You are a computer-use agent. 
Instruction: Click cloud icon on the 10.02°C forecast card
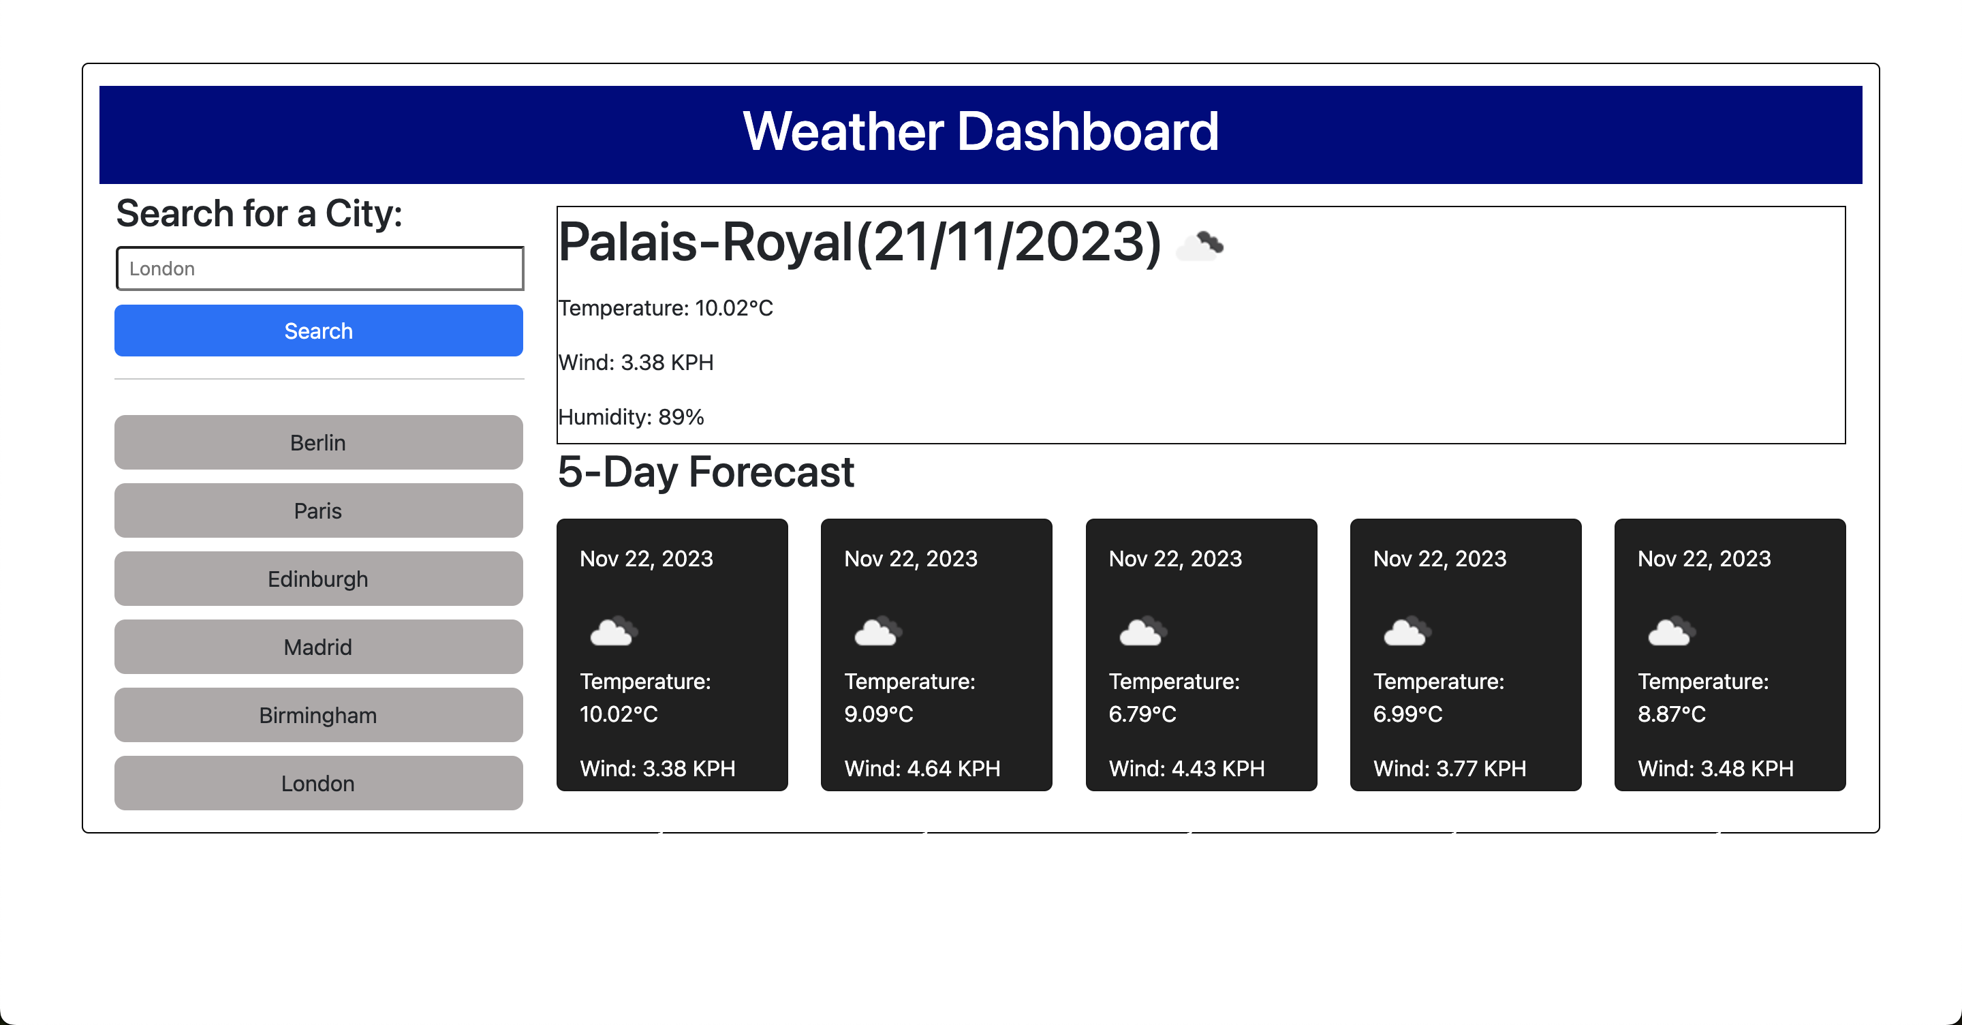(x=614, y=631)
